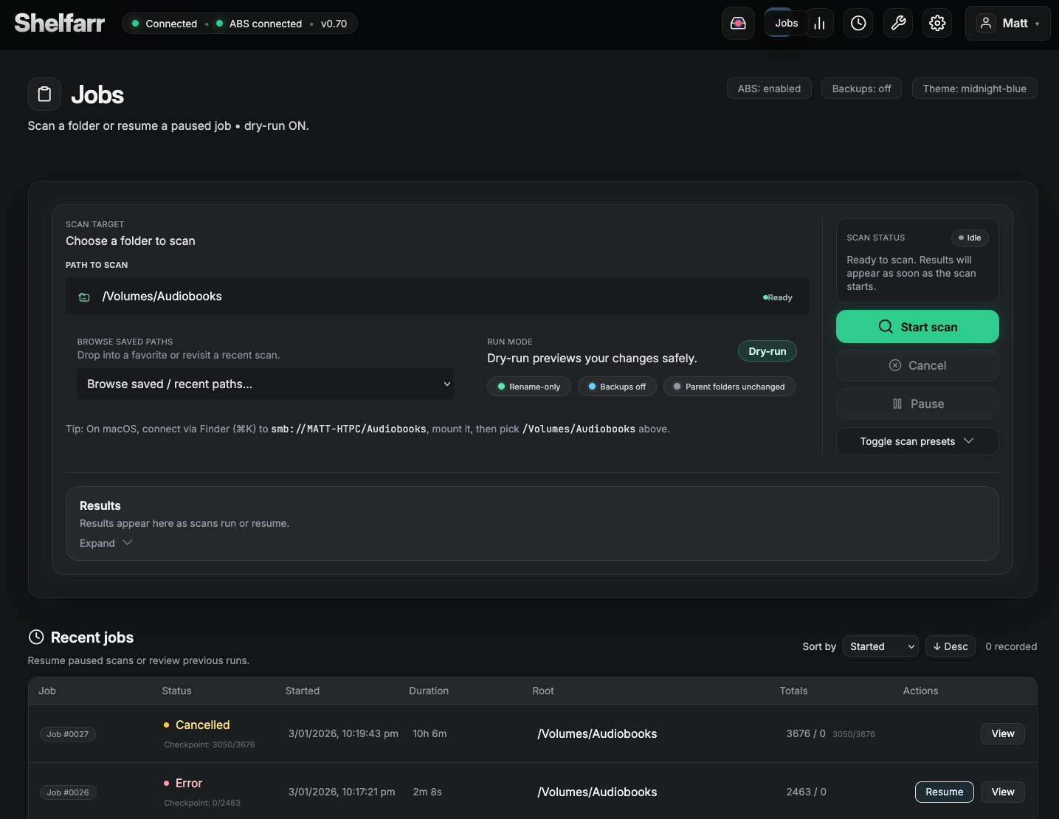
Task: Open tools via the wrench icon
Action: pyautogui.click(x=897, y=23)
